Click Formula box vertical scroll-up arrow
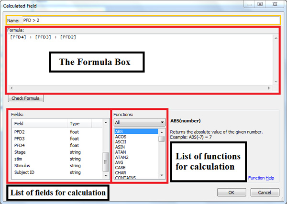 point(276,38)
